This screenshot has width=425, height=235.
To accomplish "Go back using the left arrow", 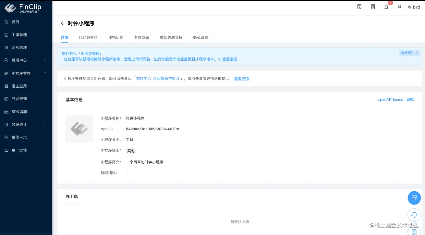I will (x=63, y=23).
